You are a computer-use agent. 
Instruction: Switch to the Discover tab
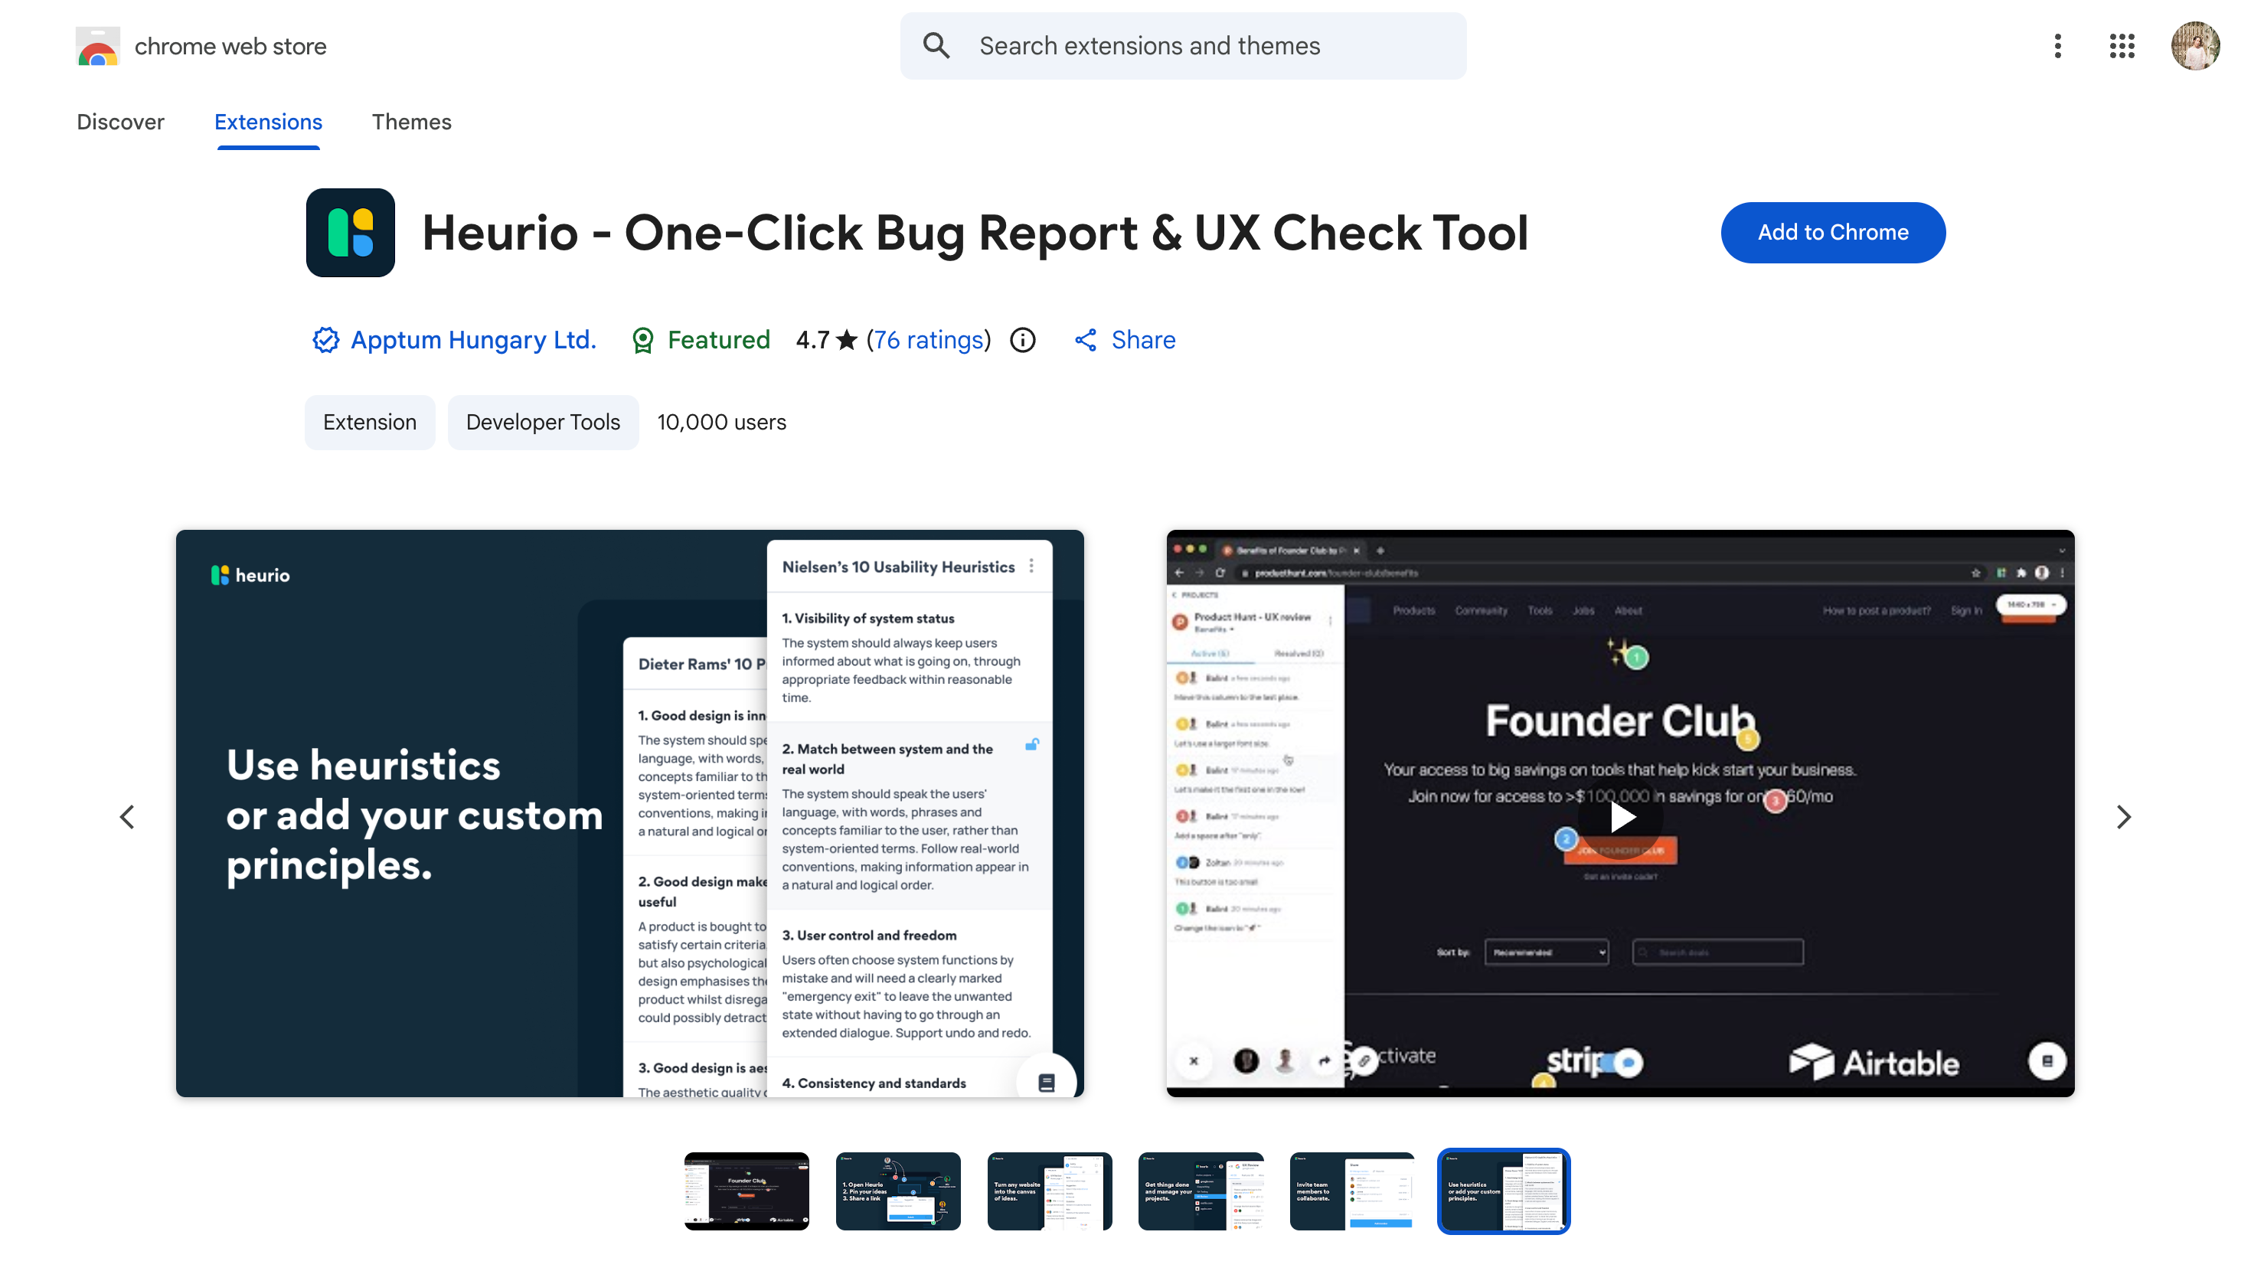pos(119,123)
